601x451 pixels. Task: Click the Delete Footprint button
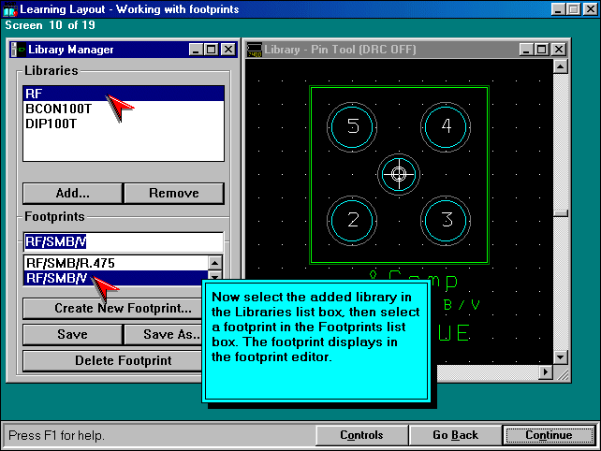click(123, 360)
